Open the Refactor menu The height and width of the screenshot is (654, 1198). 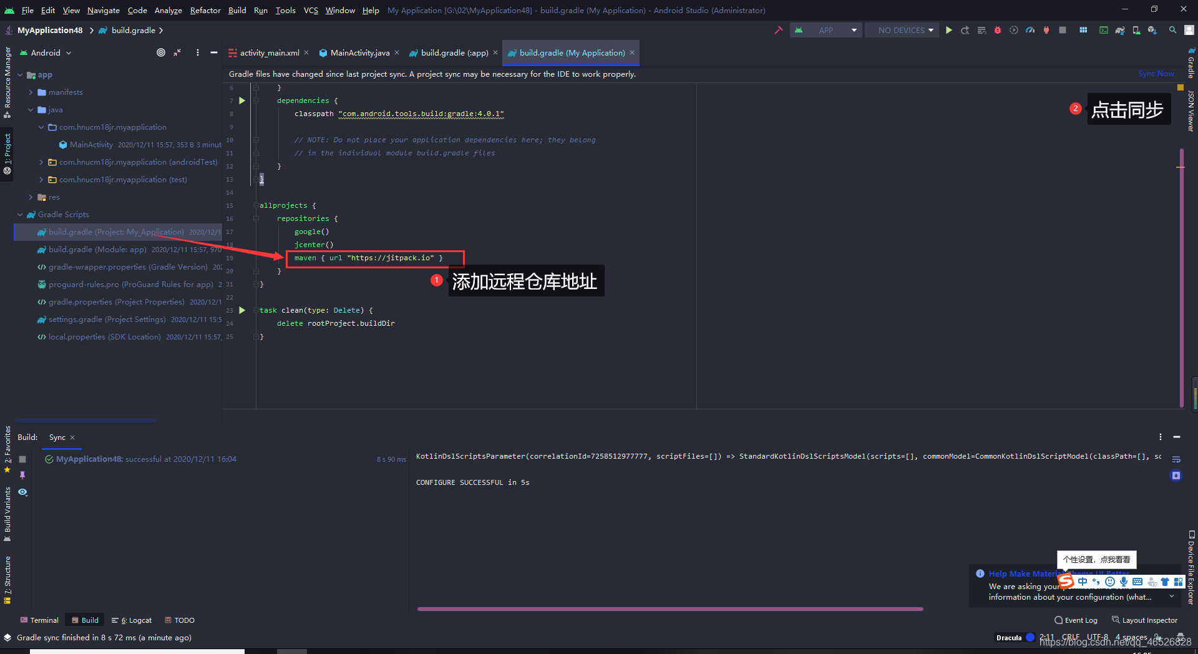(205, 10)
